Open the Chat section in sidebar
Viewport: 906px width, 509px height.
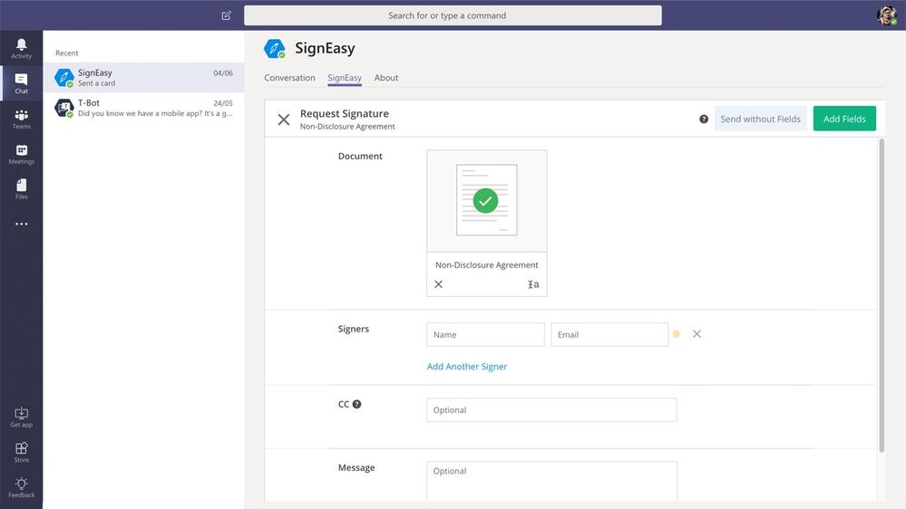tap(22, 83)
